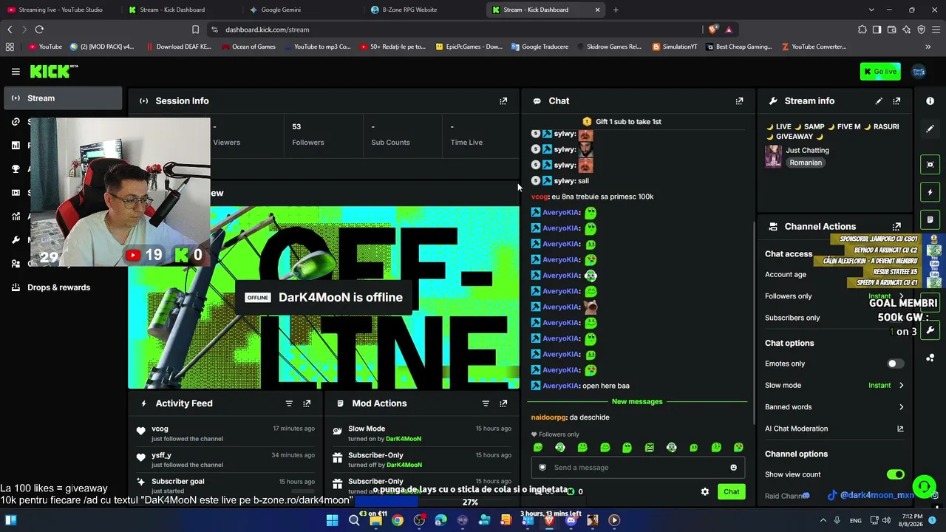Edit stream info with the pencil icon
The width and height of the screenshot is (946, 532).
[879, 101]
